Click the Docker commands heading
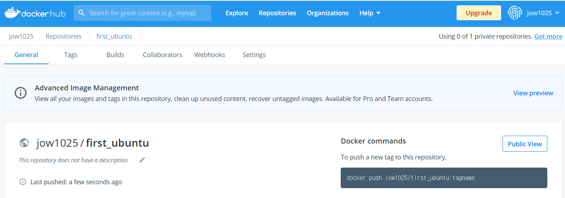This screenshot has height=198, width=565. (x=373, y=141)
